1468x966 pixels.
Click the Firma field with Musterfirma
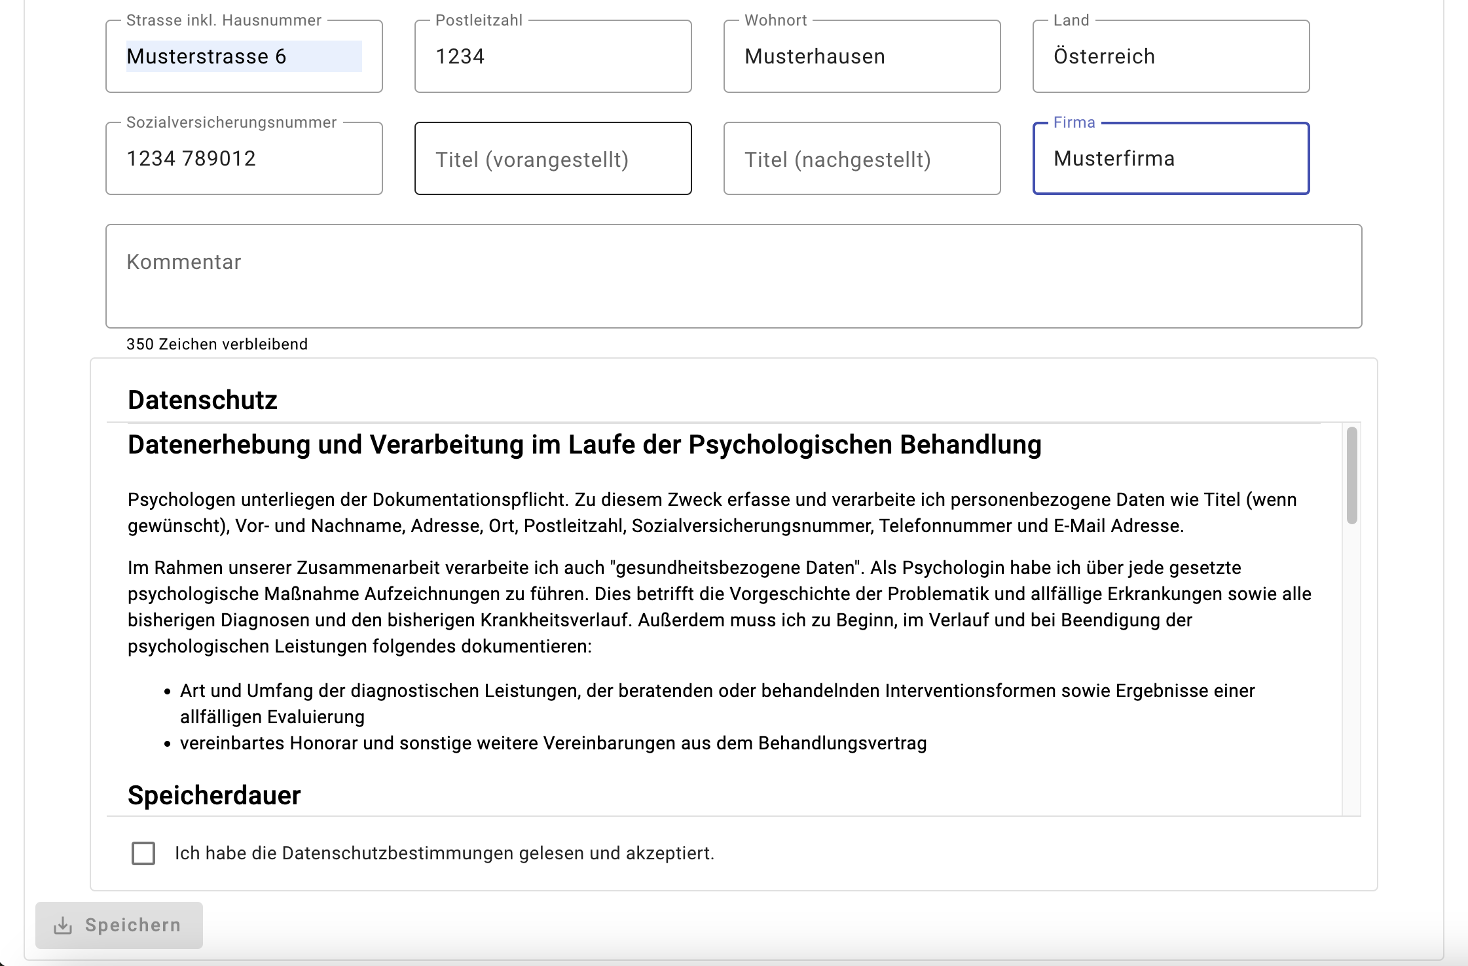(x=1171, y=158)
